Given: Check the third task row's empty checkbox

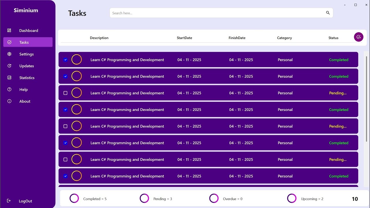Looking at the screenshot, I should pos(65,93).
